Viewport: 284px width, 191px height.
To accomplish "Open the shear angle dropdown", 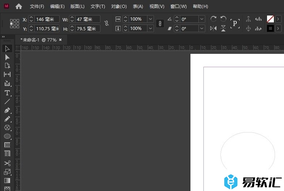I will coord(202,29).
